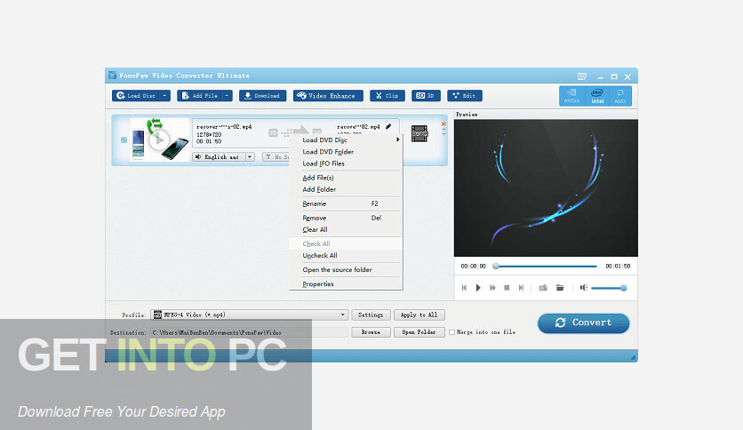Take a snapshot with camera icon
The image size is (743, 430).
click(543, 288)
